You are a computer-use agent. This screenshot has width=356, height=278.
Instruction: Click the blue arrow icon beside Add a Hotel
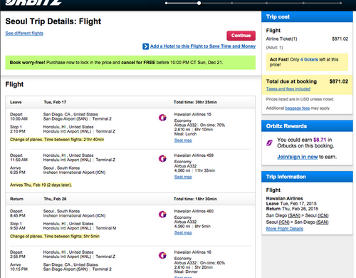point(145,46)
